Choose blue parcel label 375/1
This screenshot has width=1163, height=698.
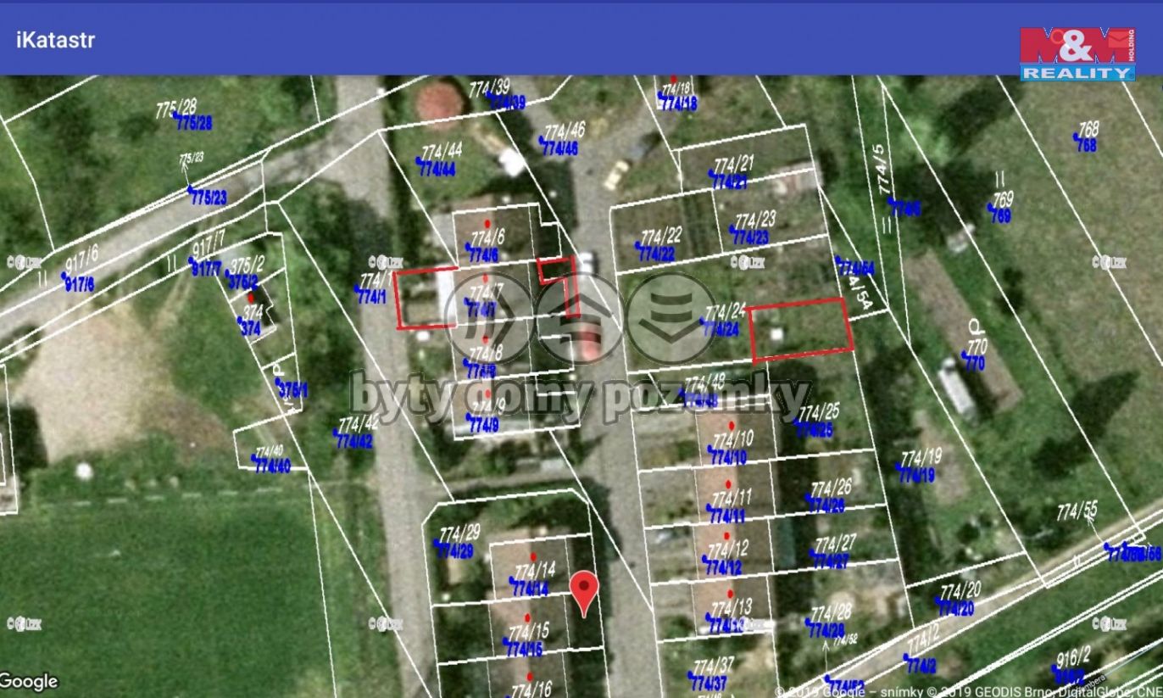pyautogui.click(x=292, y=391)
